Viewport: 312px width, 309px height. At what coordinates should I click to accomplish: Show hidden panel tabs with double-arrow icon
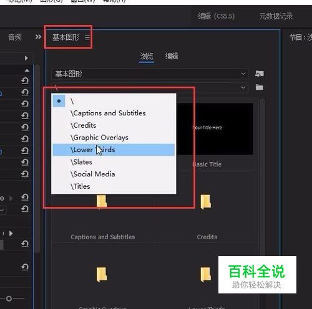[x=38, y=37]
